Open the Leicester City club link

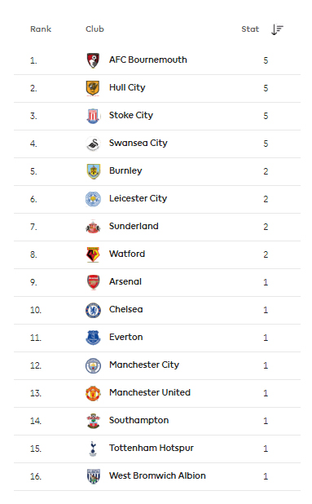[x=138, y=198]
